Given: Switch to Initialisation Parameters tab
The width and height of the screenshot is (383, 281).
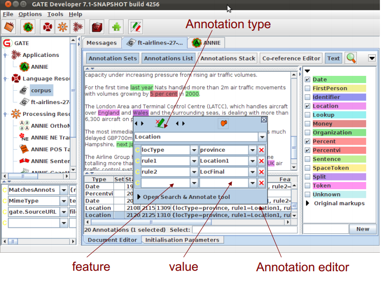Looking at the screenshot, I should 182,240.
